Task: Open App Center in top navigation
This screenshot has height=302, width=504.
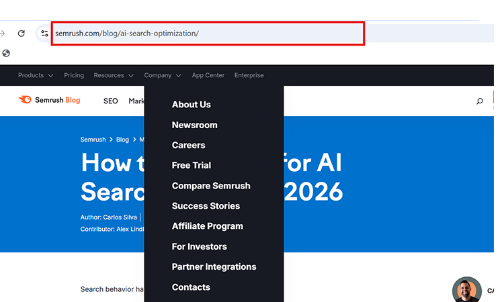Action: coord(208,75)
